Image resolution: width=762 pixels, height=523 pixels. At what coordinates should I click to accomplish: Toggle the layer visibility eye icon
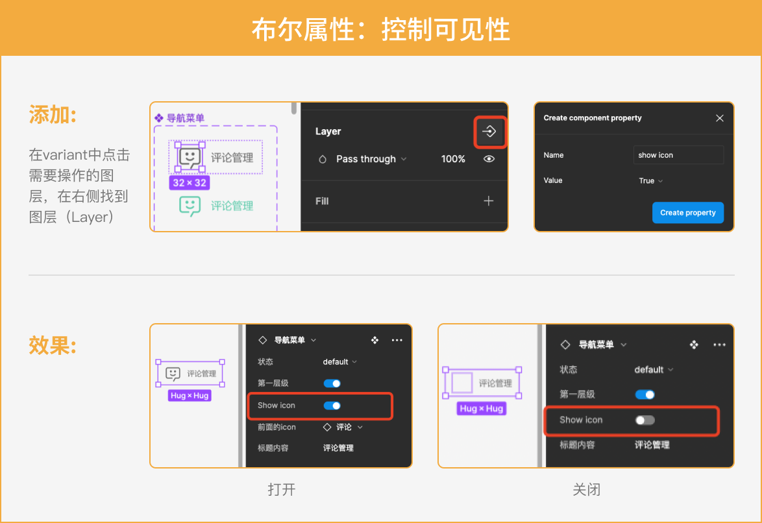pos(489,159)
